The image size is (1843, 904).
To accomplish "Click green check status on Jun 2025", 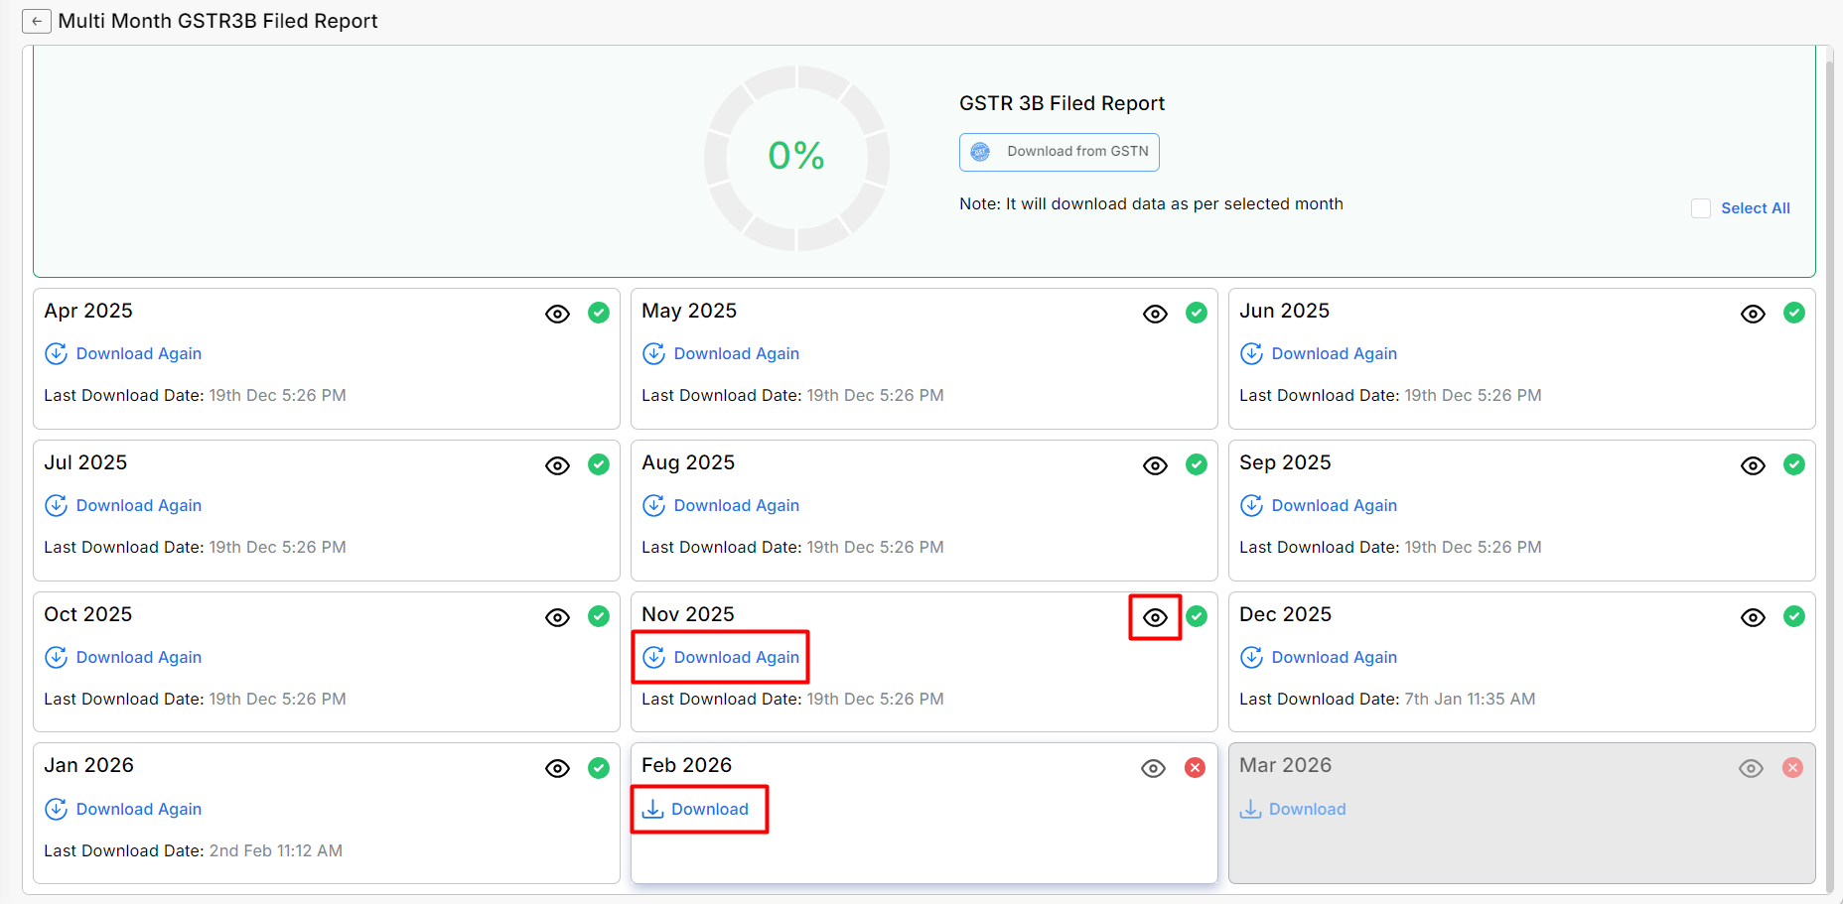I will click(1793, 314).
